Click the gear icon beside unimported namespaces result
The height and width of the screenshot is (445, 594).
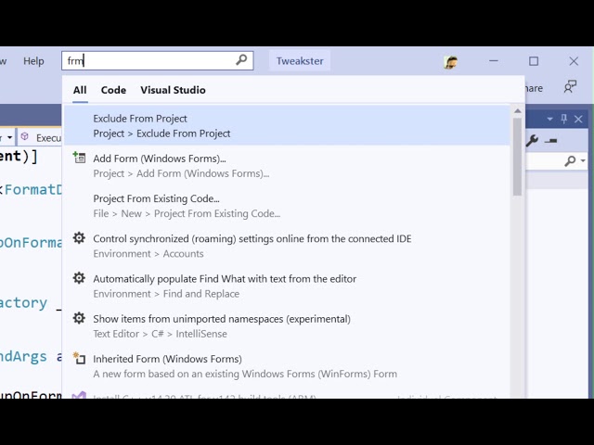click(x=79, y=318)
